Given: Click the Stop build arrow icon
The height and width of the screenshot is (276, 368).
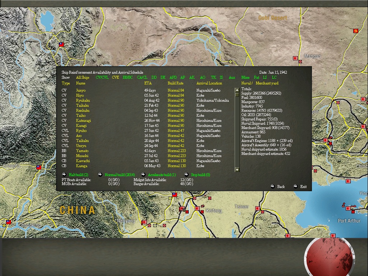Looking at the screenshot, I should pos(187,174).
